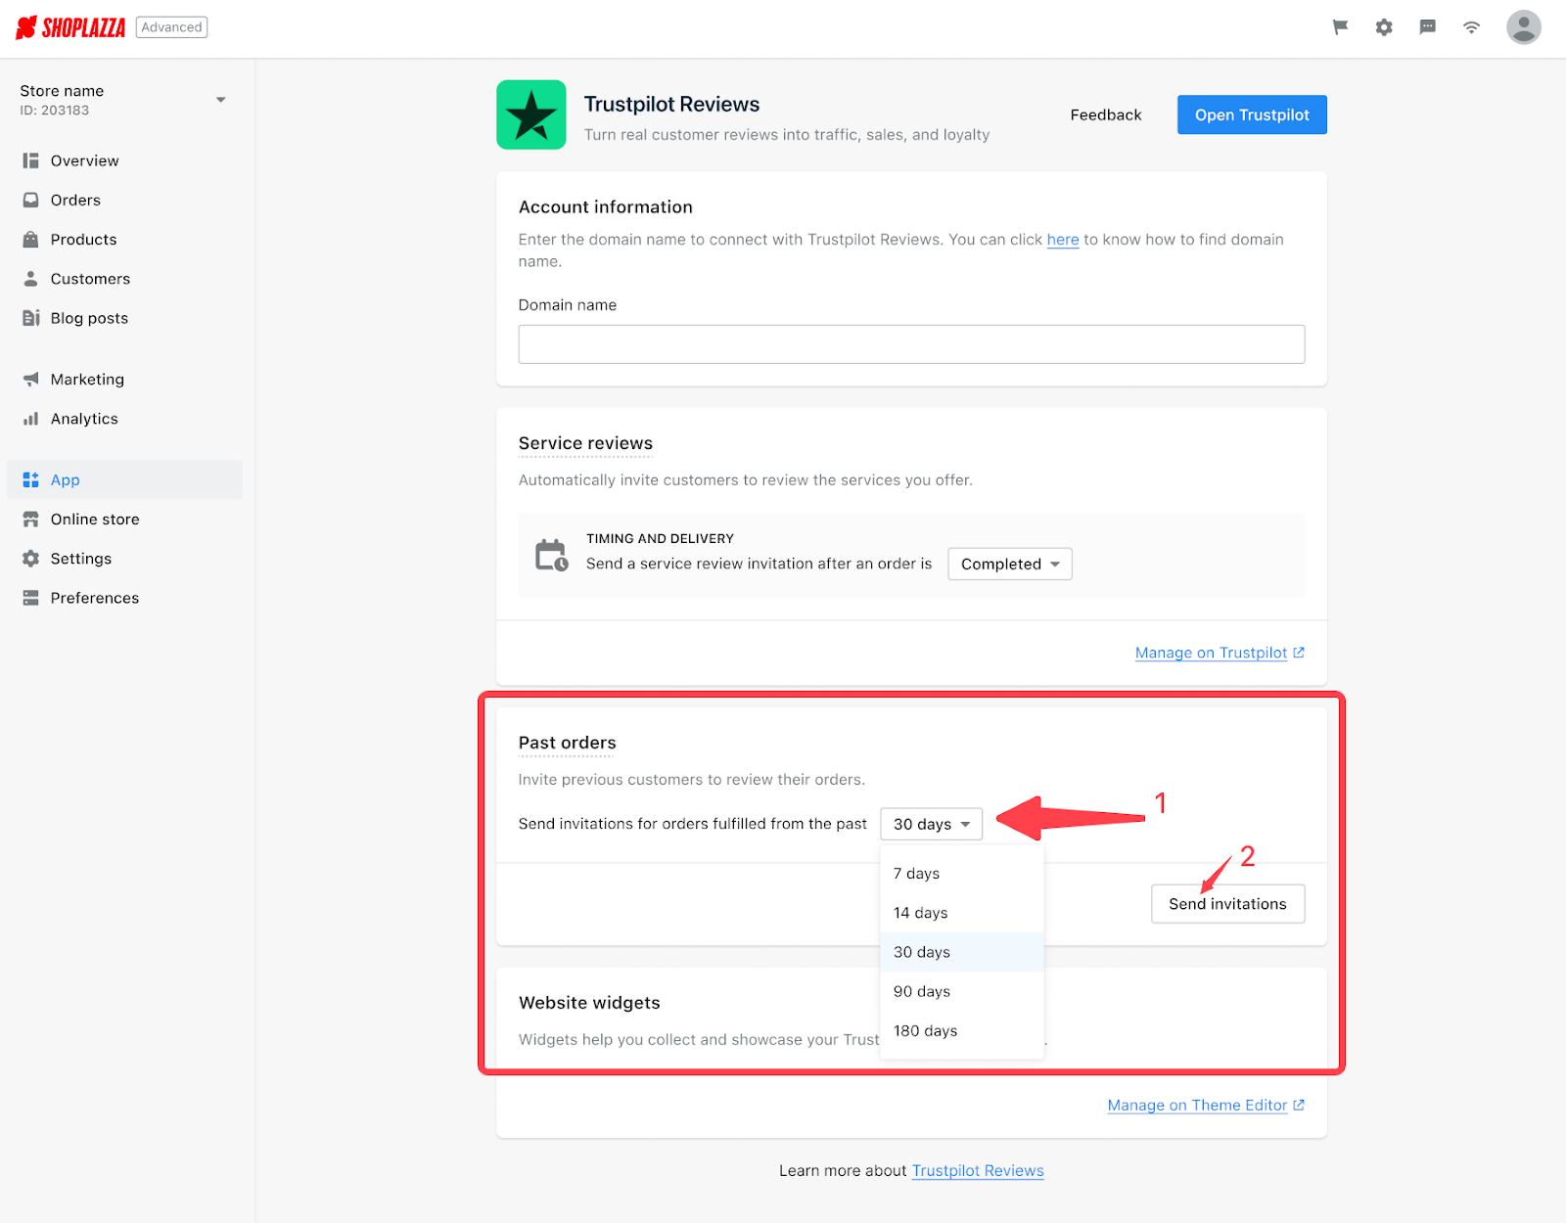Open the flag notifications icon
The image size is (1566, 1223).
(1341, 27)
